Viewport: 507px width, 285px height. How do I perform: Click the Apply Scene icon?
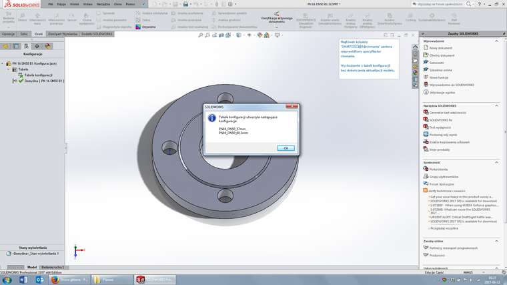[266, 35]
